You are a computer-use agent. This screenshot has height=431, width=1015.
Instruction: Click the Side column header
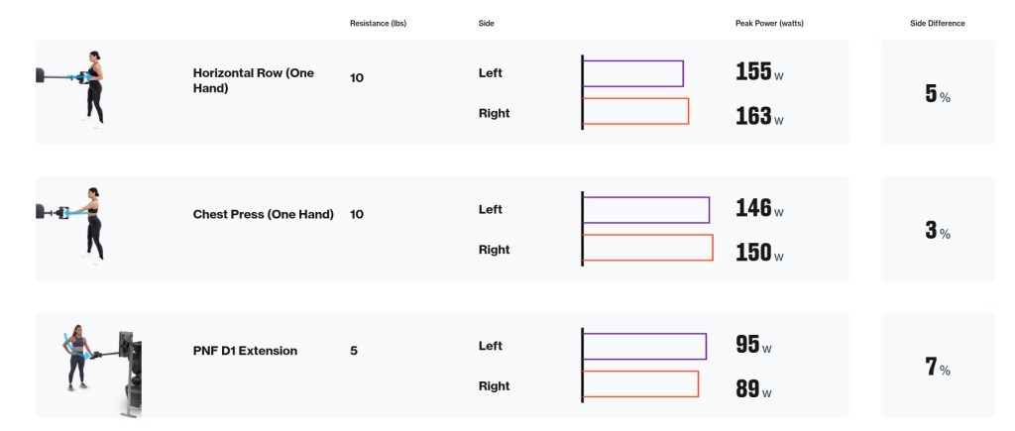pyautogui.click(x=486, y=23)
